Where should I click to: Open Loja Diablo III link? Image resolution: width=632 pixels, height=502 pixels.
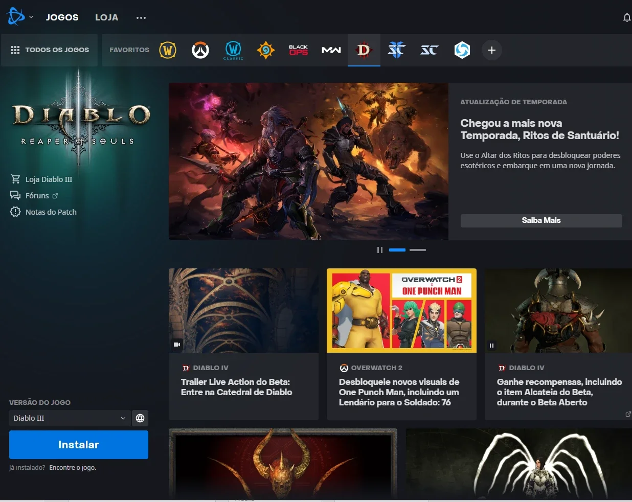pyautogui.click(x=49, y=179)
